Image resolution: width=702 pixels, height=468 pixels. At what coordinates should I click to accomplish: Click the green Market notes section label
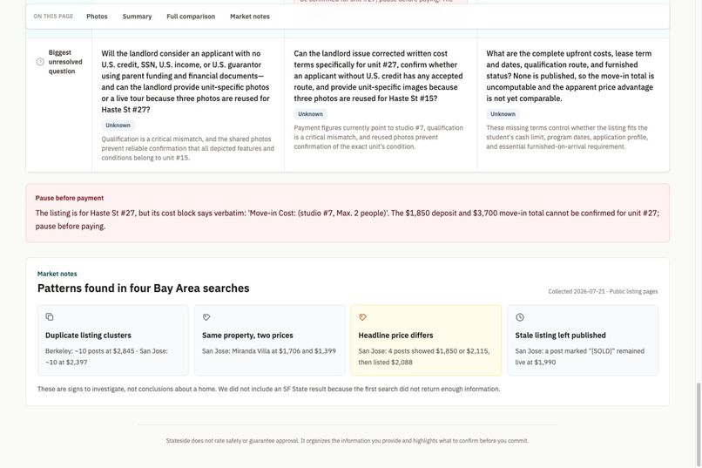(57, 274)
